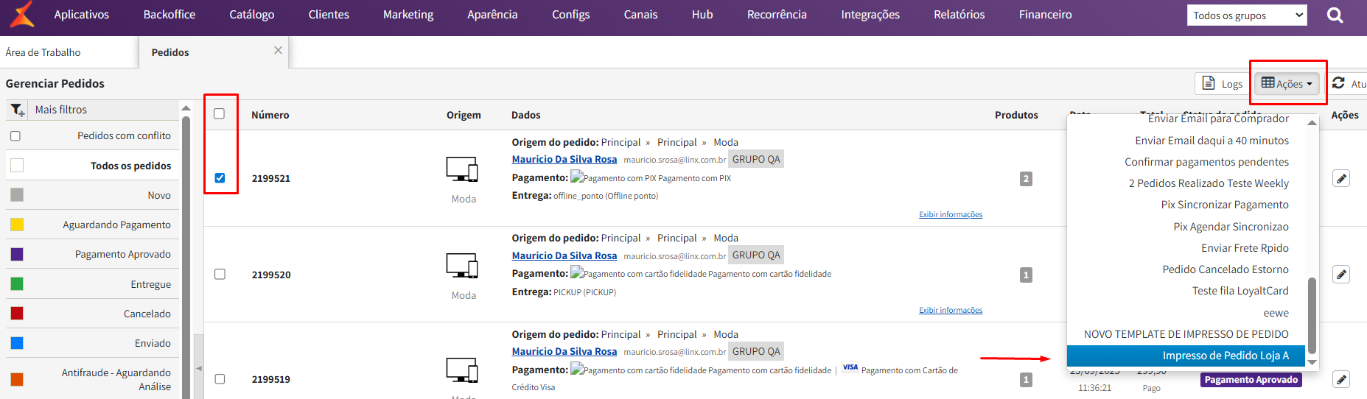Click the search magnifier icon
The image size is (1367, 399).
[1335, 15]
